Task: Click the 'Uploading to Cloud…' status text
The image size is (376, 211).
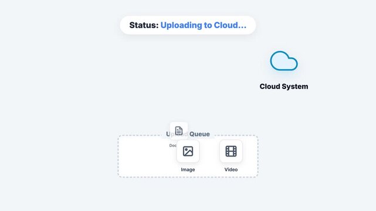Action: tap(204, 25)
